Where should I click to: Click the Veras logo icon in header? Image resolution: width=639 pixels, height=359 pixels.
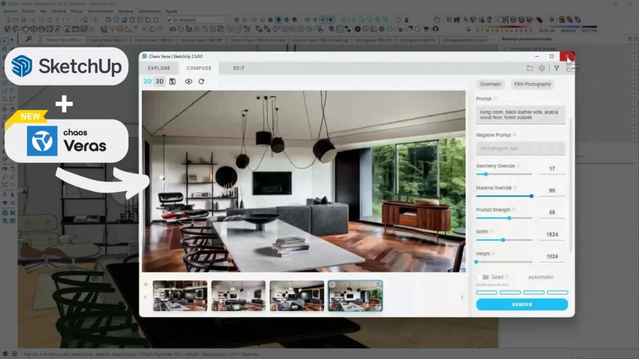coord(557,69)
